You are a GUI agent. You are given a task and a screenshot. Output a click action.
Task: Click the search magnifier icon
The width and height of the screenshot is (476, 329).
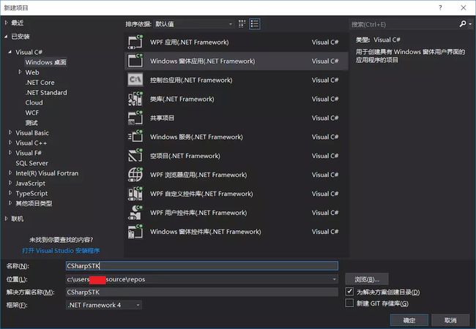point(463,24)
